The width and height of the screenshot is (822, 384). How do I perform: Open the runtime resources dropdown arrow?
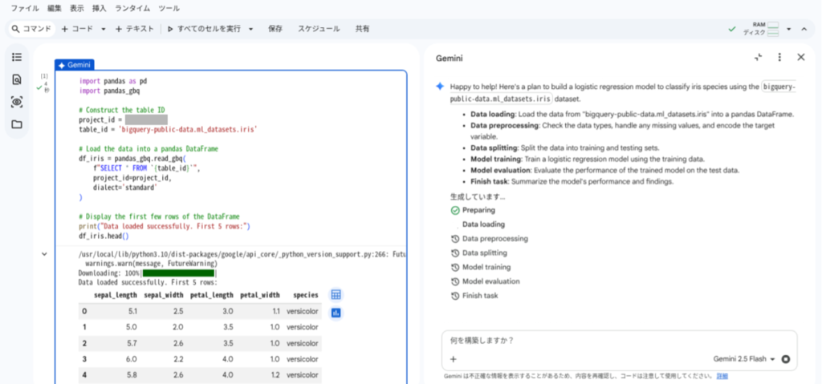click(x=789, y=30)
